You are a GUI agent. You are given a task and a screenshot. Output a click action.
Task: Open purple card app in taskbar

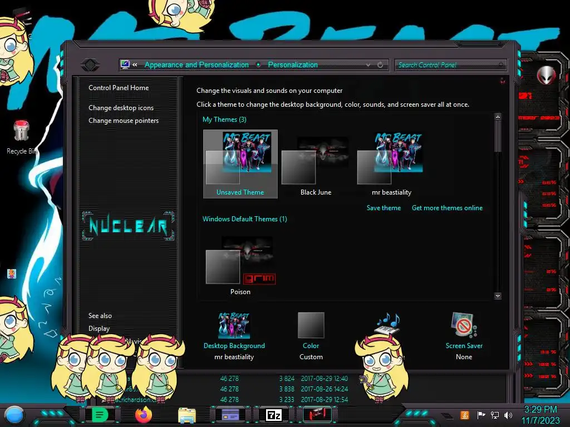(x=230, y=415)
